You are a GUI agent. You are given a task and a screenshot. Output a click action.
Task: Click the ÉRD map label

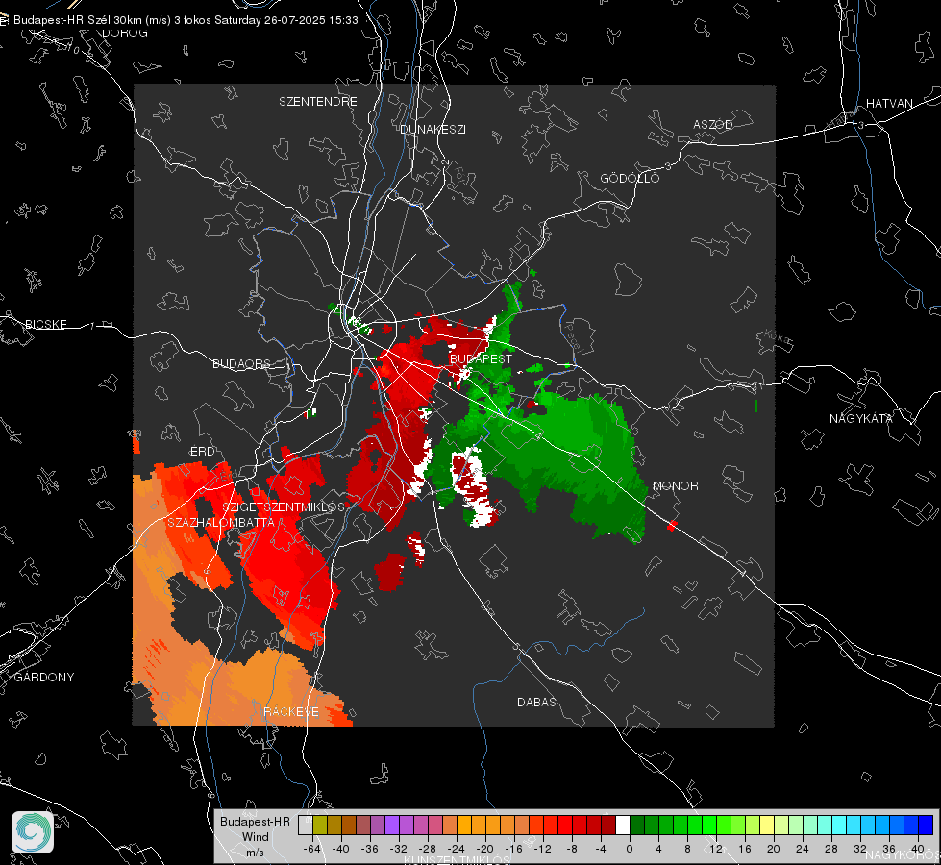click(202, 452)
